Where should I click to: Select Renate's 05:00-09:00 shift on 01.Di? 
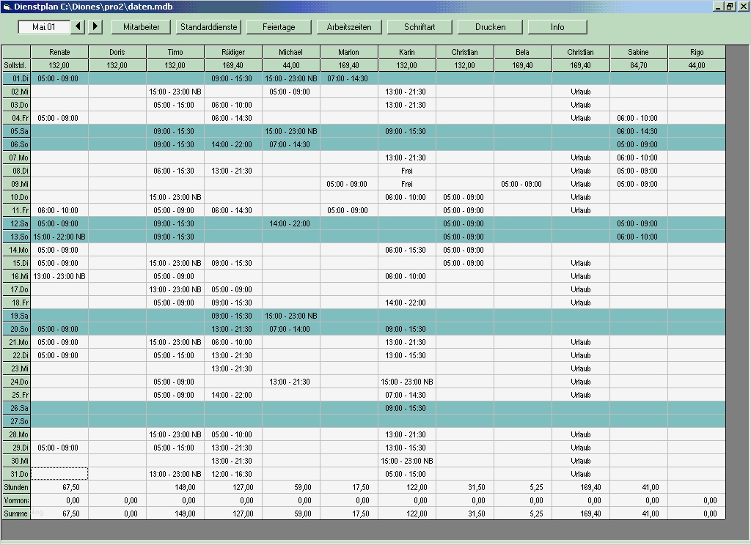pyautogui.click(x=59, y=78)
